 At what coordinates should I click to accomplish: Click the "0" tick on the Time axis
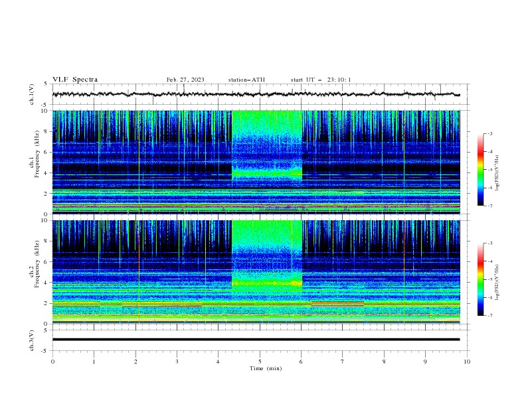[x=52, y=362]
